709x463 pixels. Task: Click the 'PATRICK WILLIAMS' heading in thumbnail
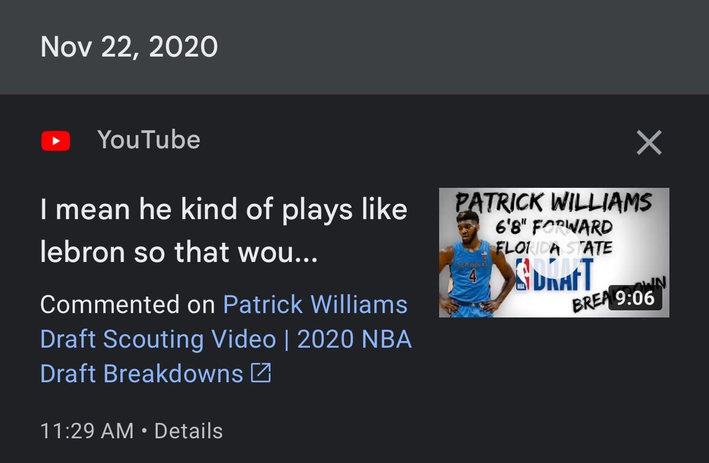pos(553,203)
